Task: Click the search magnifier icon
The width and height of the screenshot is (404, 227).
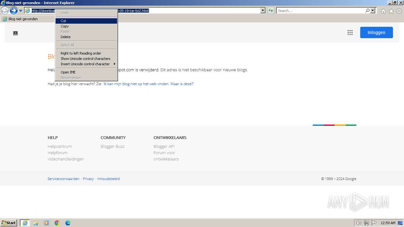Action: coord(368,11)
